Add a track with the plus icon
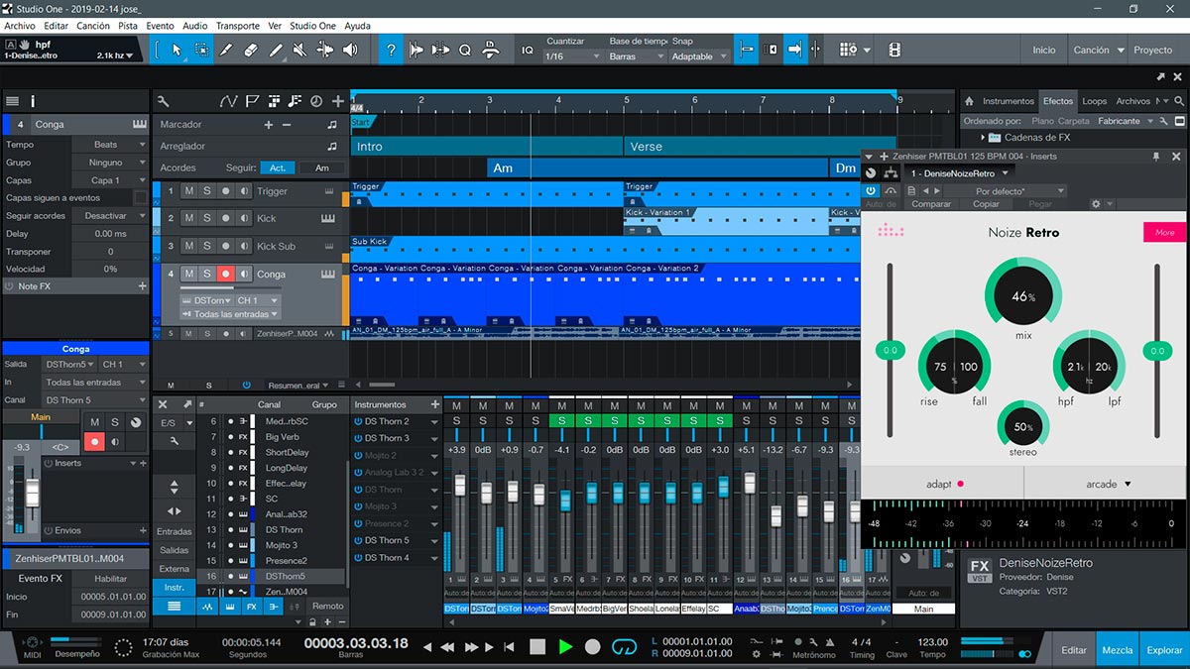Screen dimensions: 1190x669 338,101
